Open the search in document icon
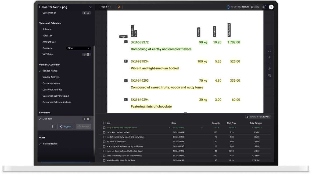 pos(269,75)
